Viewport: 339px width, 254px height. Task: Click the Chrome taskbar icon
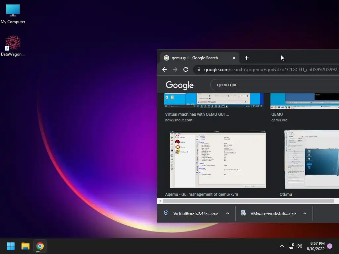[x=40, y=246]
